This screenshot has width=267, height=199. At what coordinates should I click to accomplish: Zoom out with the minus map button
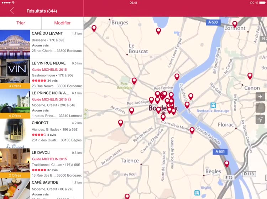click(x=260, y=108)
